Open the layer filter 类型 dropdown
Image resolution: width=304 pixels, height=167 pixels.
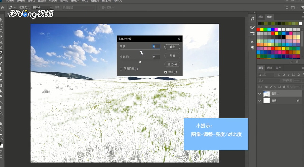coord(266,75)
